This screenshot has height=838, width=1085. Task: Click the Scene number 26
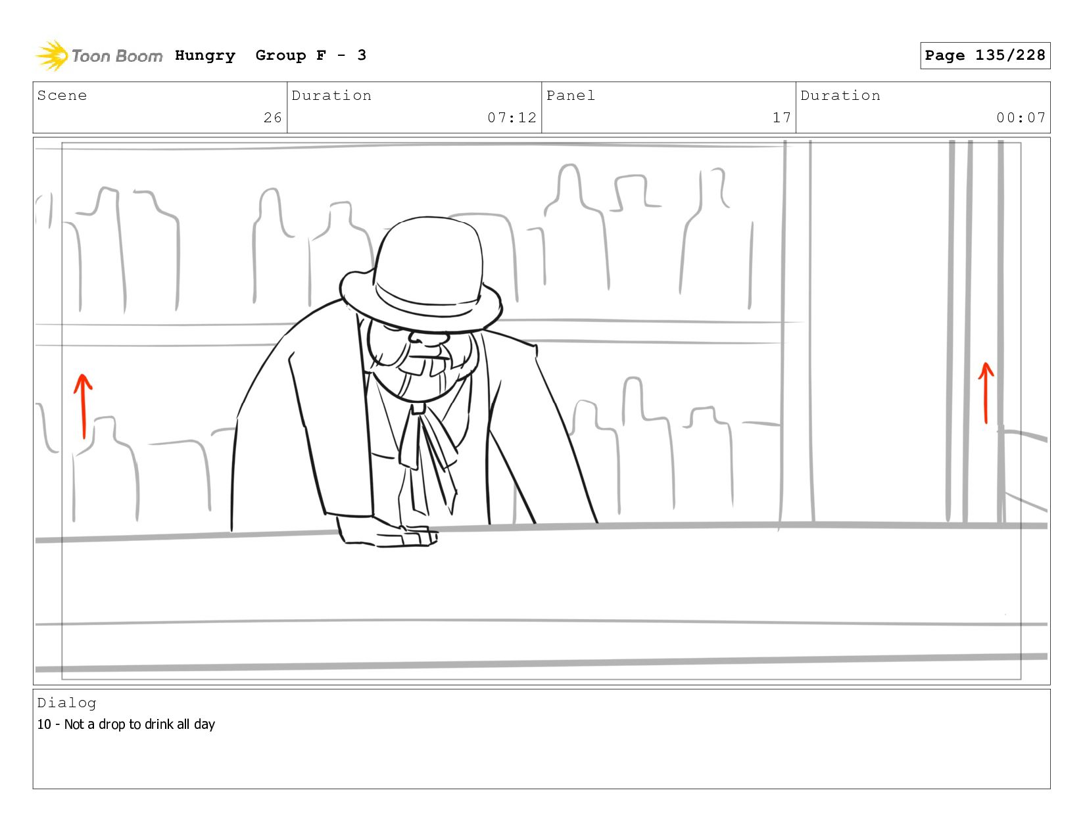272,118
